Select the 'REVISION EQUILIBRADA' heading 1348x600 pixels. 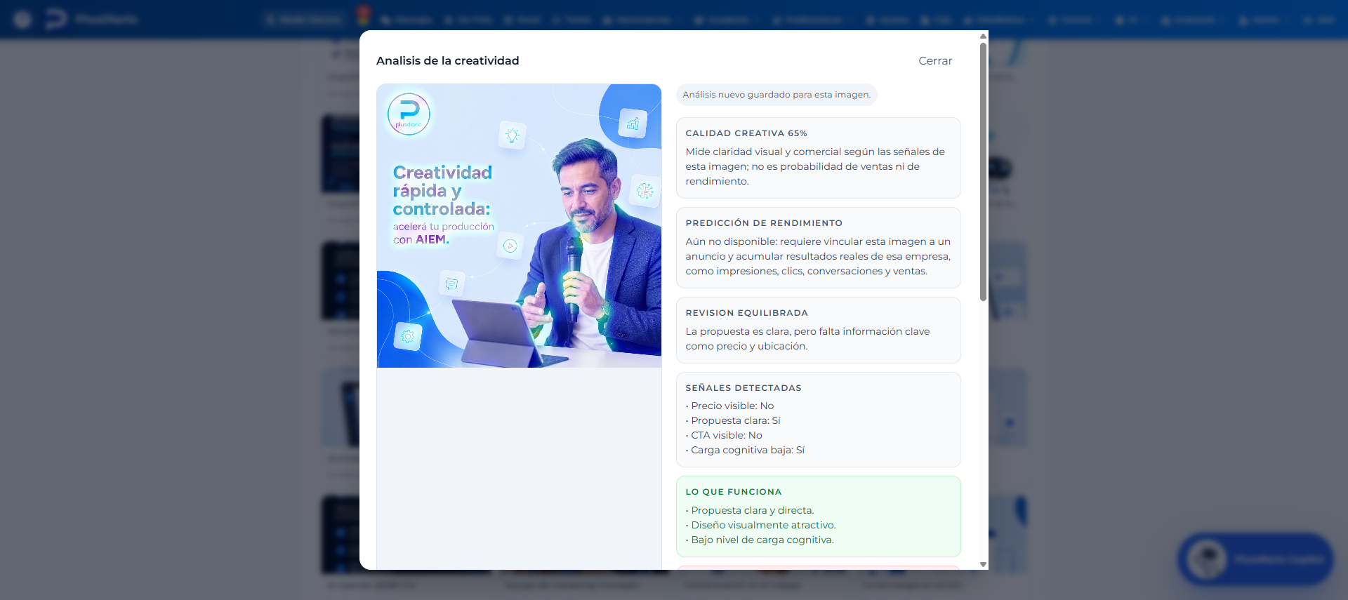[x=747, y=313]
